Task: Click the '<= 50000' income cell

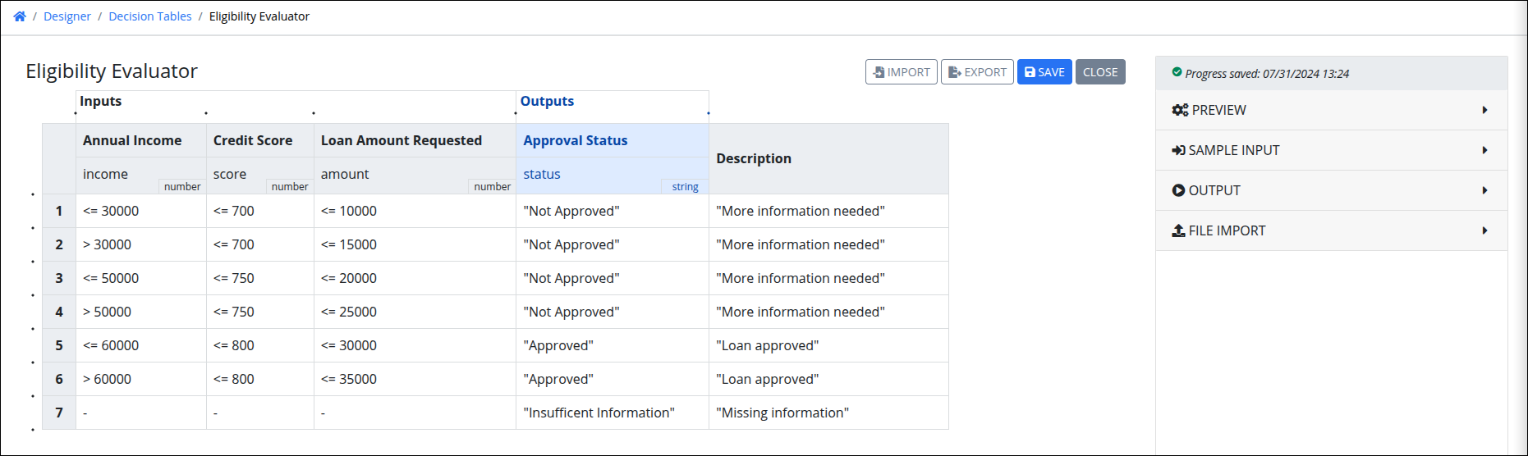Action: 140,278
